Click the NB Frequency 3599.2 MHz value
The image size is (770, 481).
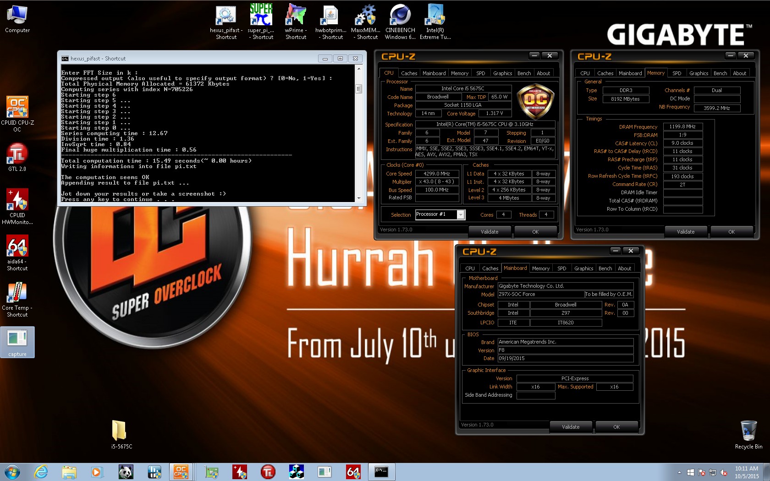click(x=716, y=108)
